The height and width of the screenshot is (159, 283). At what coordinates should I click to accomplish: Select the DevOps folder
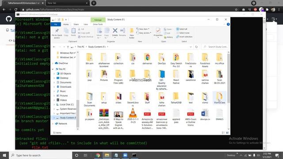(x=162, y=59)
